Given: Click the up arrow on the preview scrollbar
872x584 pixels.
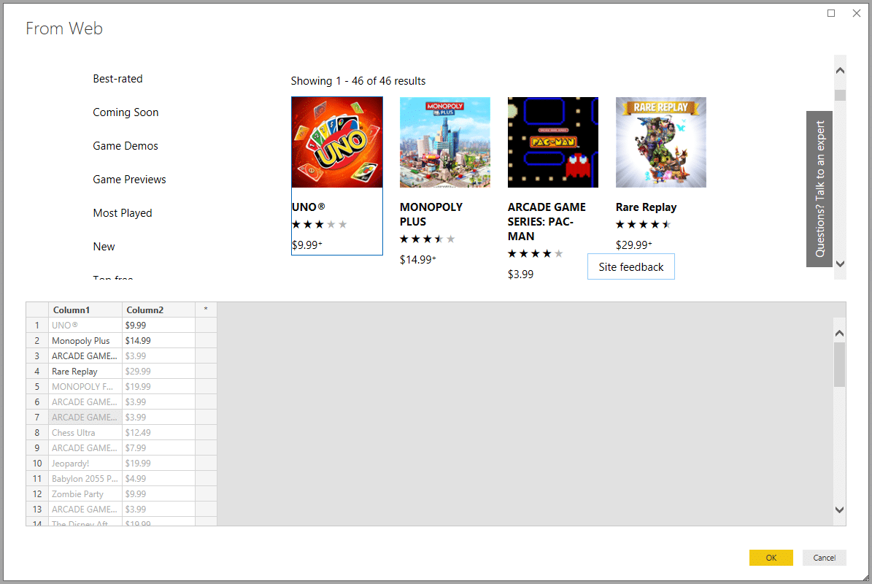Looking at the screenshot, I should pos(839,69).
